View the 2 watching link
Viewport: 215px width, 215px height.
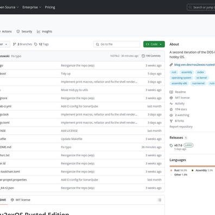tap(182, 115)
